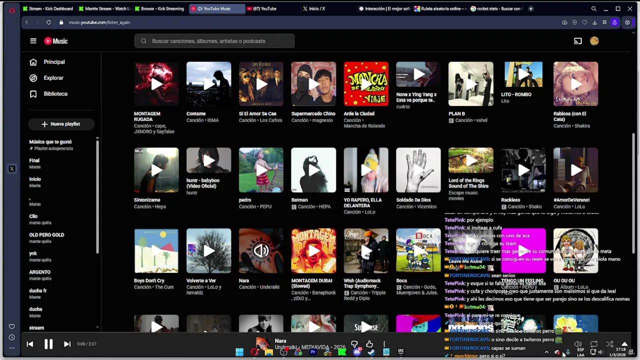This screenshot has width=640, height=360.
Task: Play 'Volverte a Ver' thumbnail
Action: tap(209, 251)
